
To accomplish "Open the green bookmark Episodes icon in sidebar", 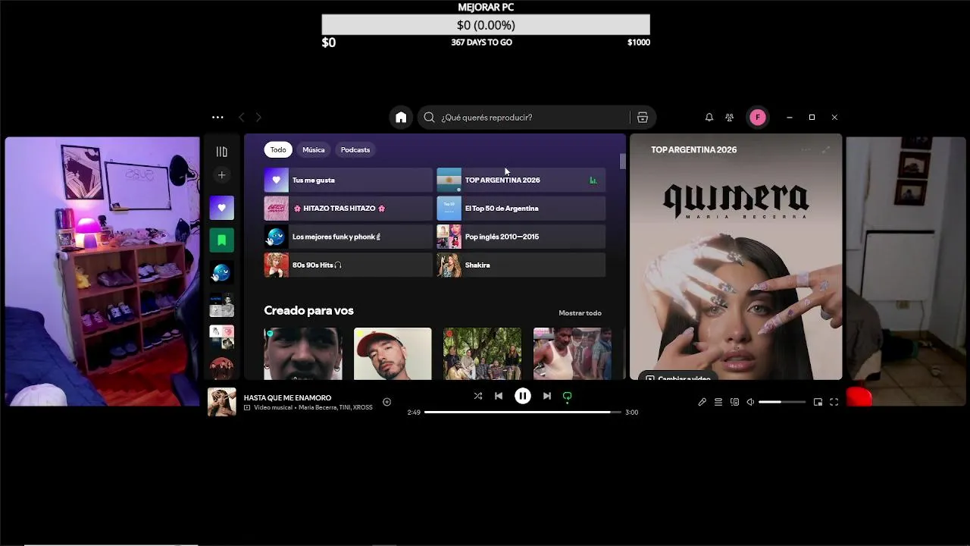I will pyautogui.click(x=221, y=240).
